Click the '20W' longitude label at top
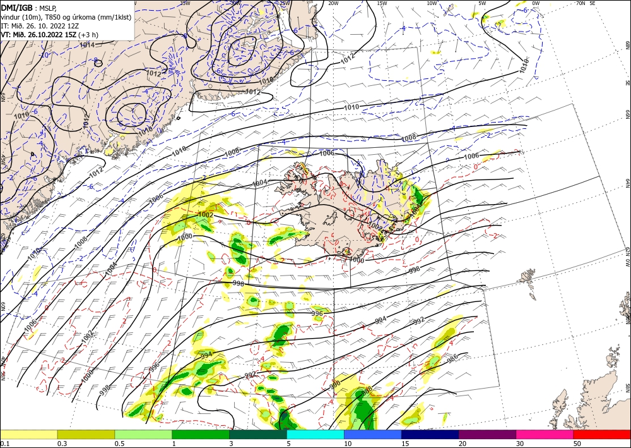Image resolution: width=631 pixels, height=448 pixels. 333,3
